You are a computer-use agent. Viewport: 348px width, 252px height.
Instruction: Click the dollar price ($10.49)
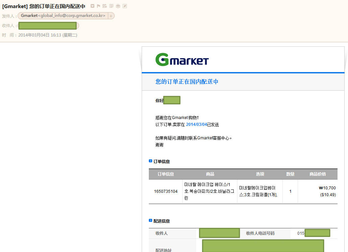pyautogui.click(x=328, y=195)
